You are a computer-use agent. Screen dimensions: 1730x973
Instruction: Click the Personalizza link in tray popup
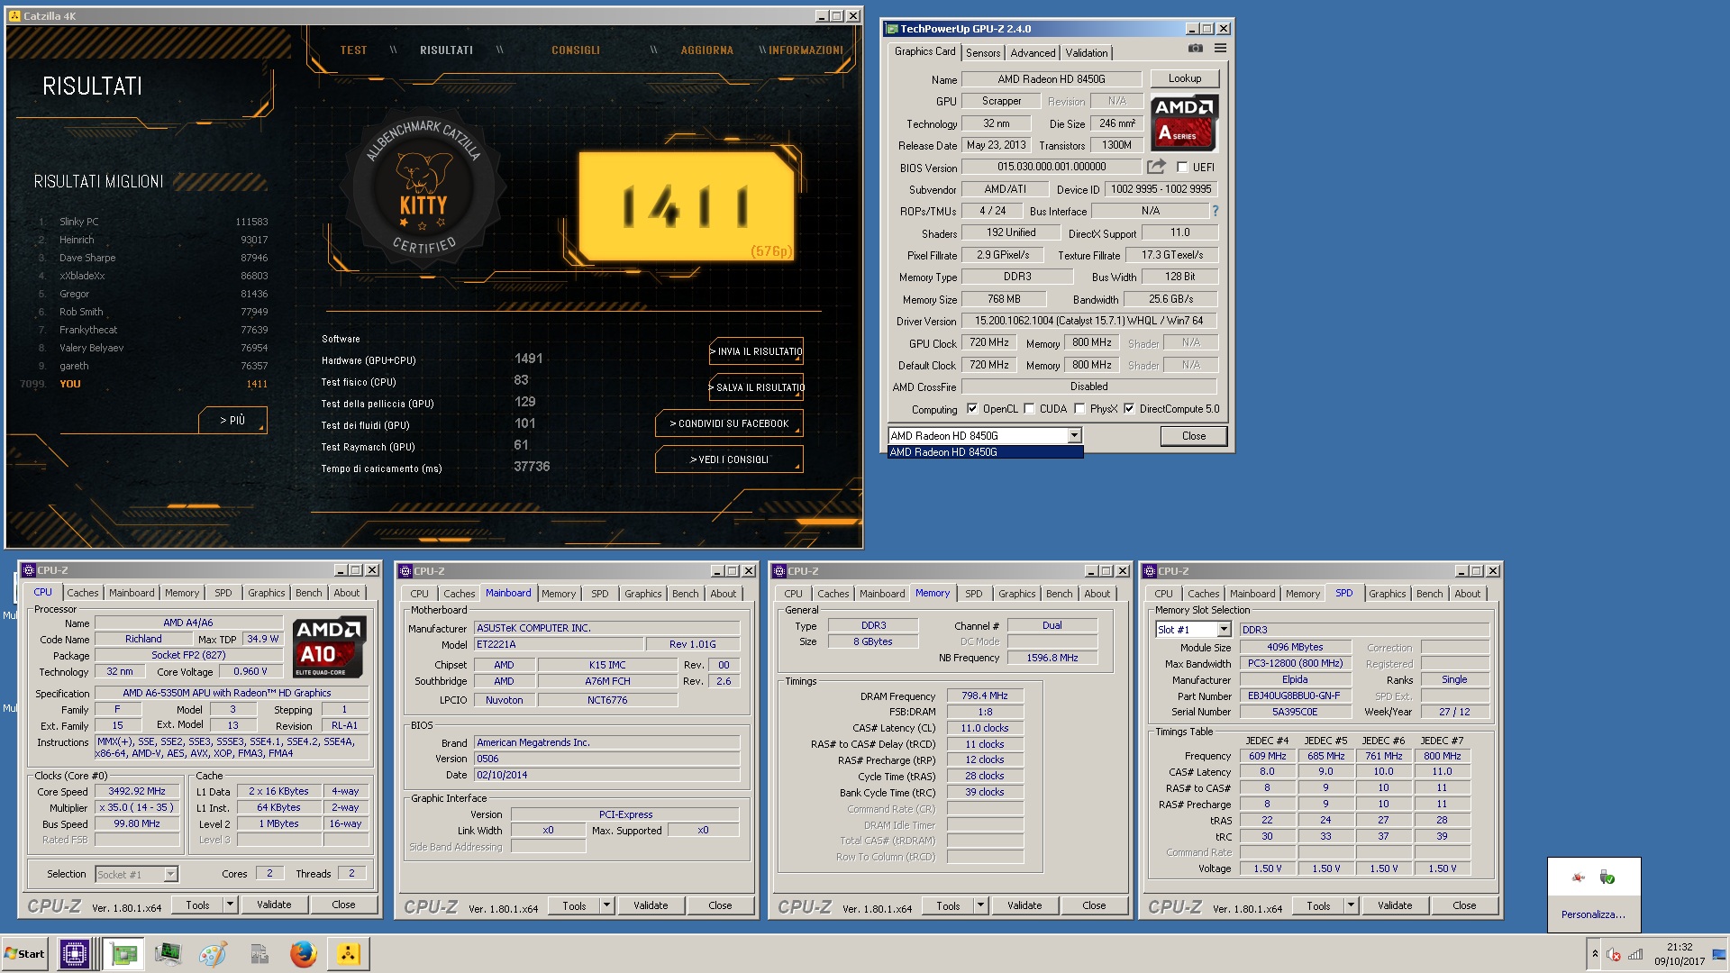[1593, 914]
